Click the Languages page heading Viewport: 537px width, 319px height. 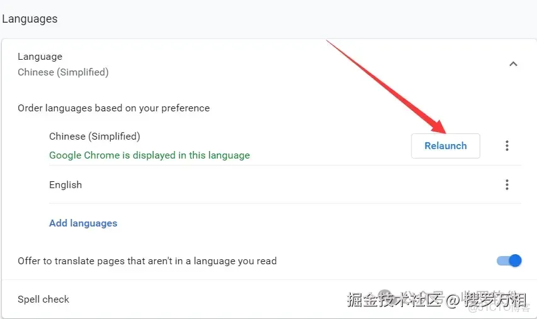30,19
